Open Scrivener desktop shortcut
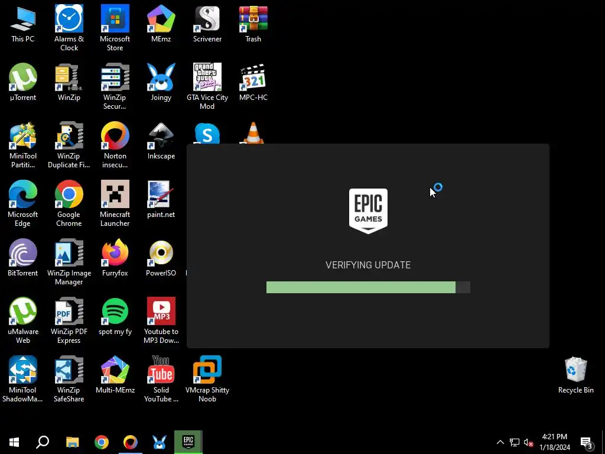605x454 pixels. [207, 24]
